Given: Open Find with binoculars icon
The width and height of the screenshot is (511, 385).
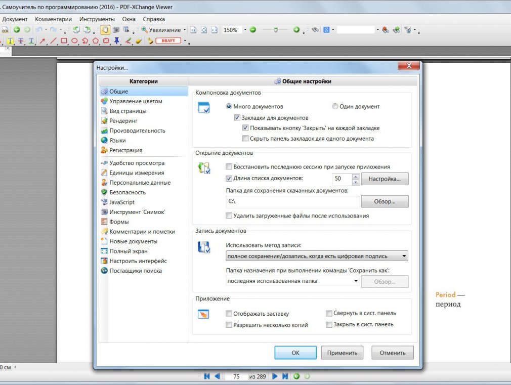Looking at the screenshot, I should coord(315,30).
